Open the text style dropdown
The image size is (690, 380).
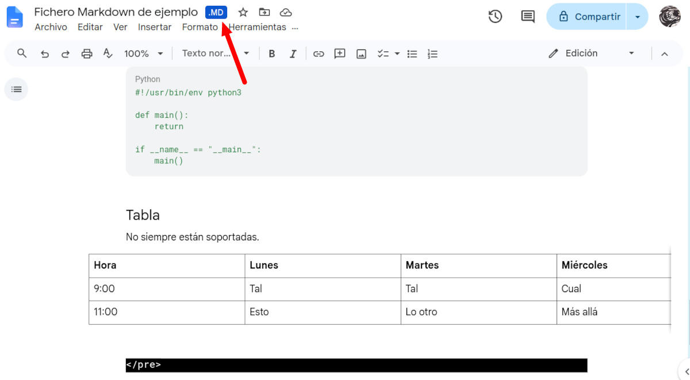pos(216,53)
